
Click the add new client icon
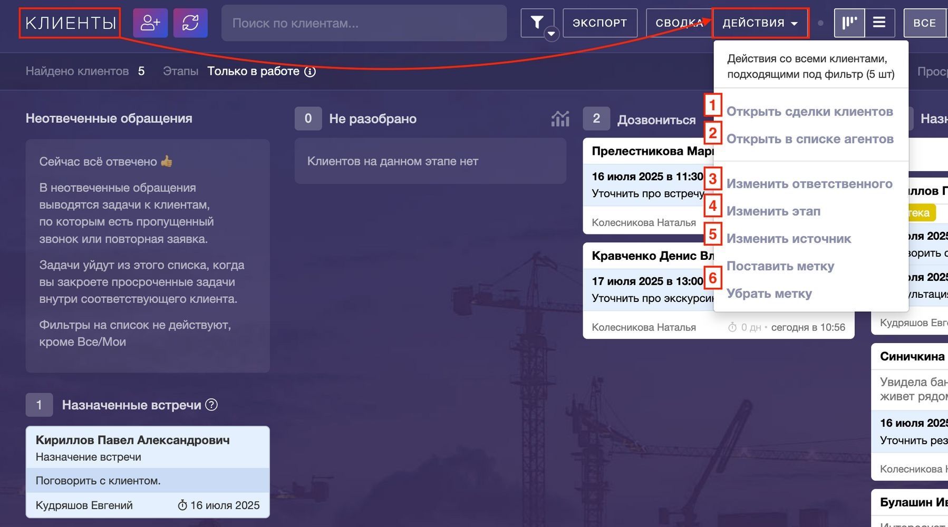(150, 23)
